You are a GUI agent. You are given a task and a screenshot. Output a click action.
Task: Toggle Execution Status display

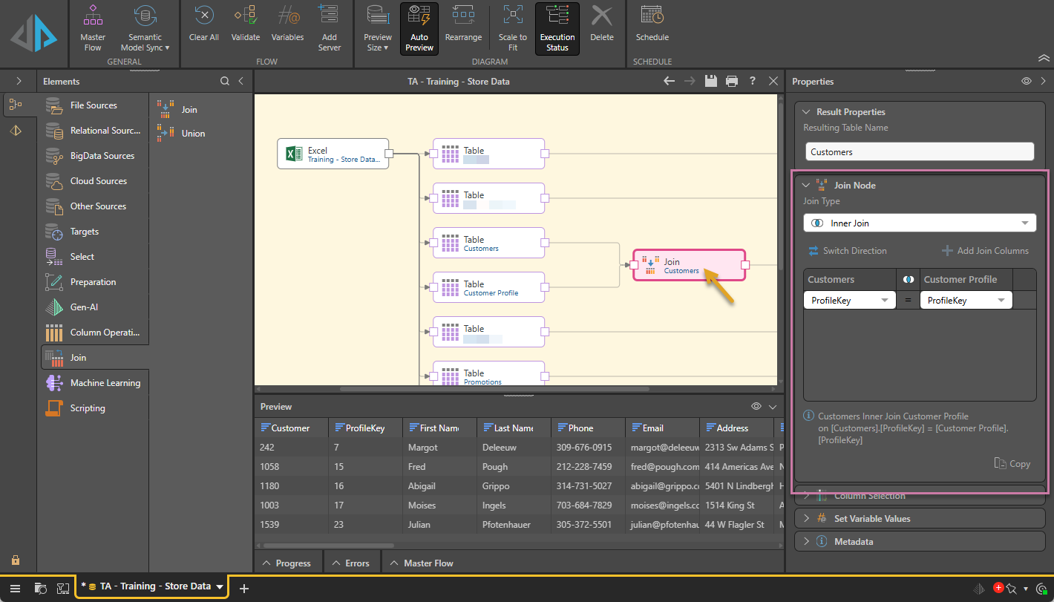coord(557,28)
